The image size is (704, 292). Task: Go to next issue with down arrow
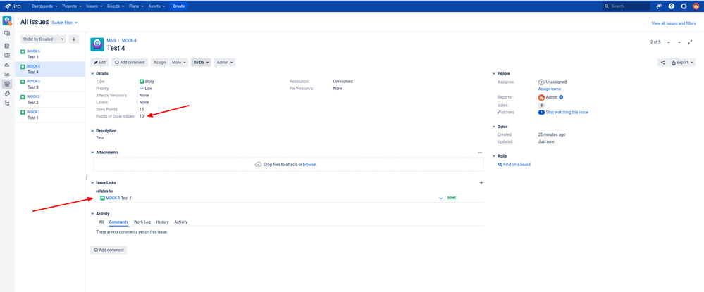click(679, 42)
